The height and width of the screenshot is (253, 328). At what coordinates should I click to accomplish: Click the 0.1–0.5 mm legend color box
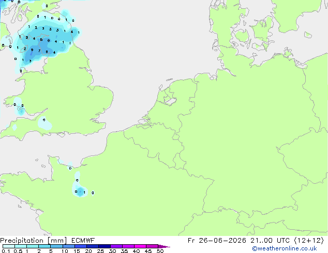pyautogui.click(x=9, y=246)
